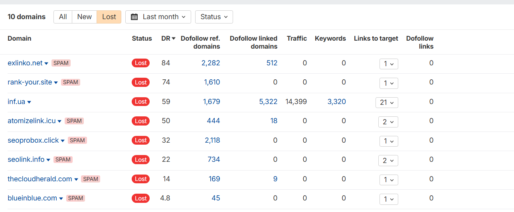The height and width of the screenshot is (212, 514).
Task: Click the calendar icon in date filter
Action: click(x=134, y=17)
